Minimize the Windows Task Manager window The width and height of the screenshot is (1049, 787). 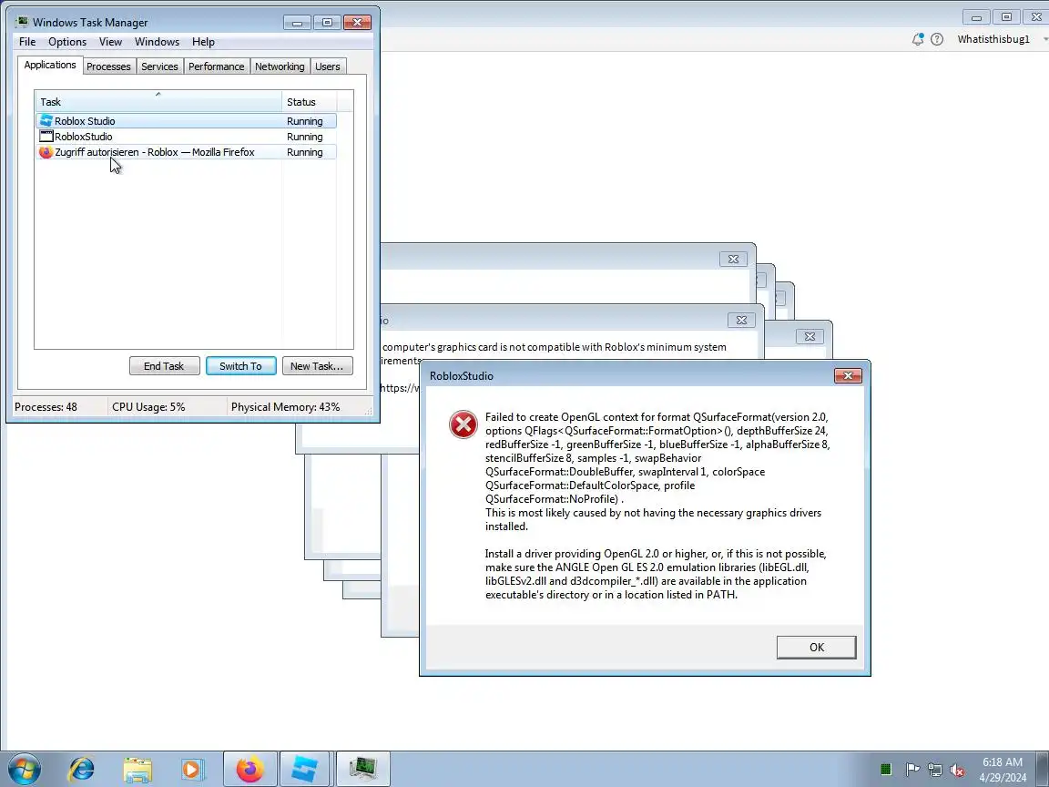pos(297,23)
